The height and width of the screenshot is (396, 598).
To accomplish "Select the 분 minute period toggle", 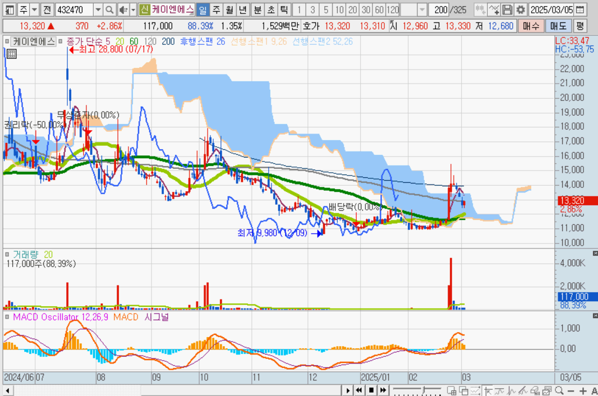I will coord(257,10).
